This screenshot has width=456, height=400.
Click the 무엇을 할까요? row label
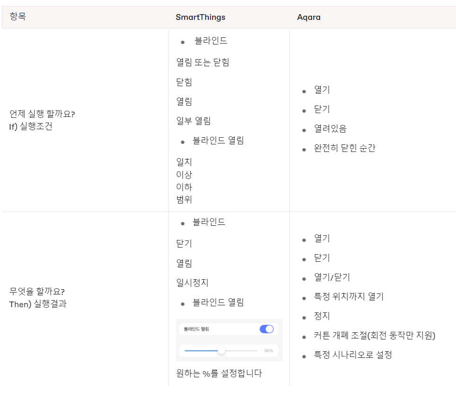click(x=37, y=291)
